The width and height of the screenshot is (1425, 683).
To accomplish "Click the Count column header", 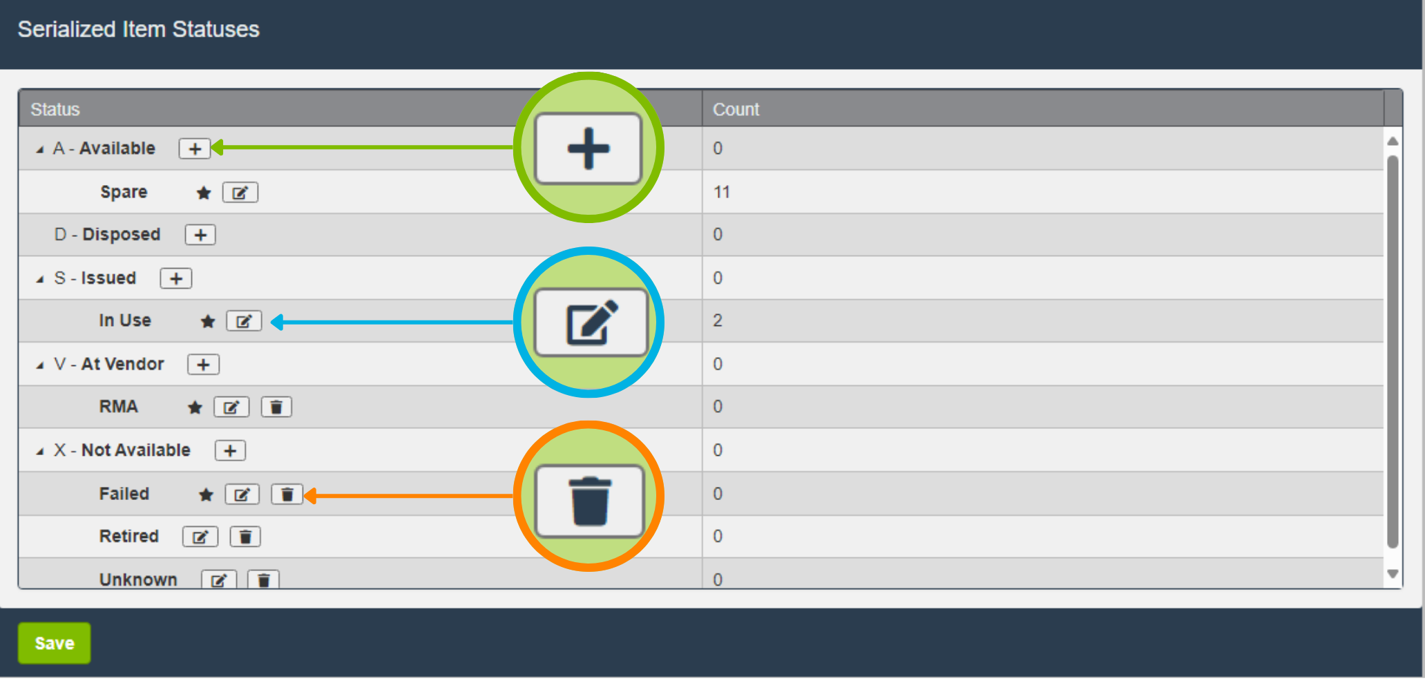I will (736, 109).
